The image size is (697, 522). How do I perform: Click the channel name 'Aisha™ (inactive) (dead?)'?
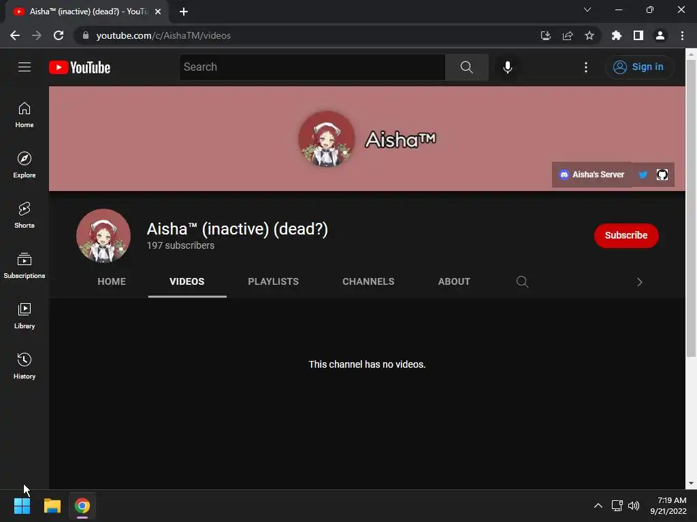238,229
